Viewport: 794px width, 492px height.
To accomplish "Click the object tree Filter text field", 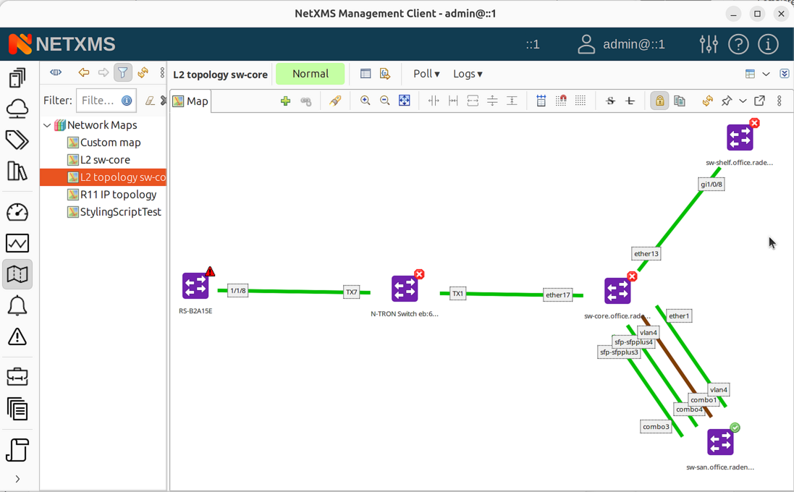I will (98, 101).
